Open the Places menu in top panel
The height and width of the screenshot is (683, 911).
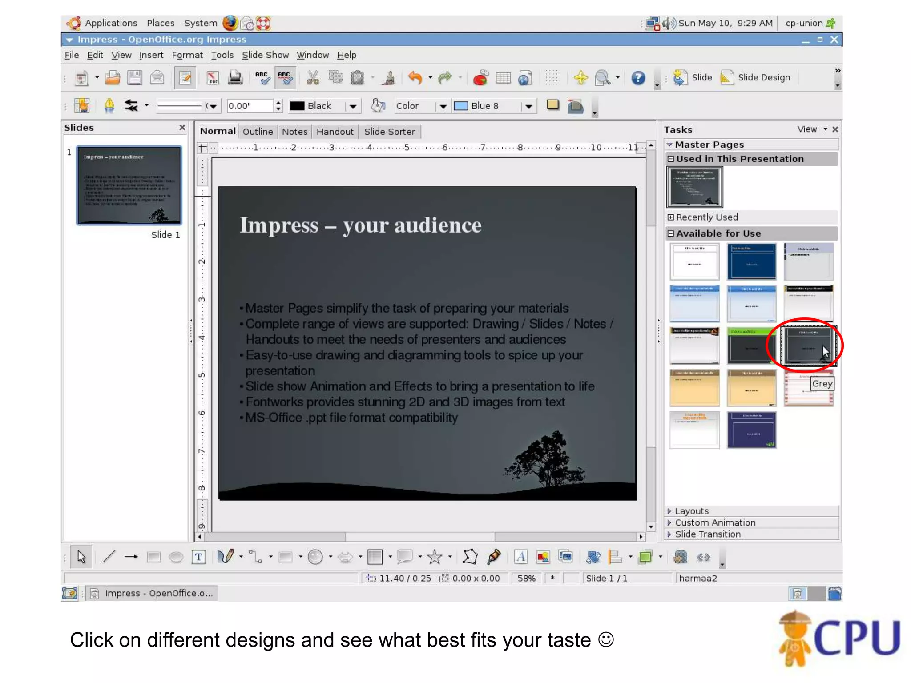coord(161,23)
